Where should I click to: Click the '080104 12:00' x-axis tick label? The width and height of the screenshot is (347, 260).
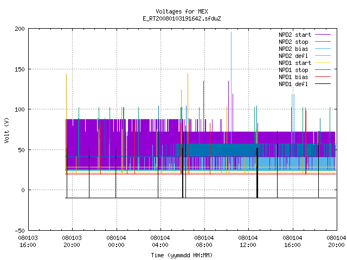coord(248,242)
